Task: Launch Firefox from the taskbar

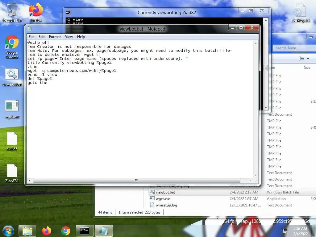Action: pyautogui.click(x=47, y=231)
